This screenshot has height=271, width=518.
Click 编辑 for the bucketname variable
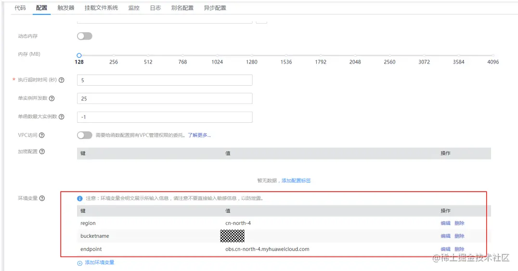click(445, 236)
